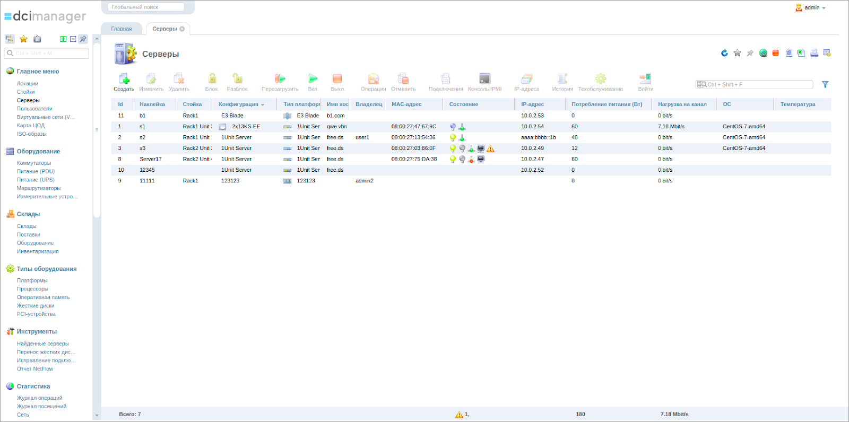Click the green globe link icon in the header
This screenshot has height=422, width=849.
tap(763, 53)
